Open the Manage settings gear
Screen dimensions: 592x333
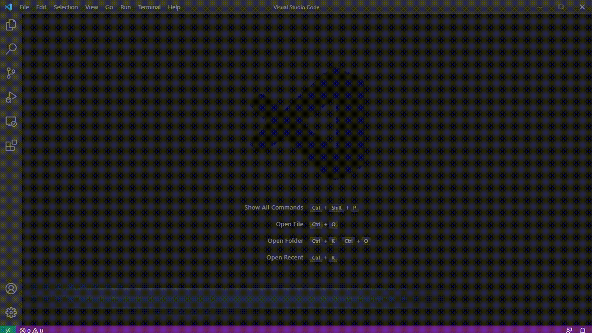point(10,312)
